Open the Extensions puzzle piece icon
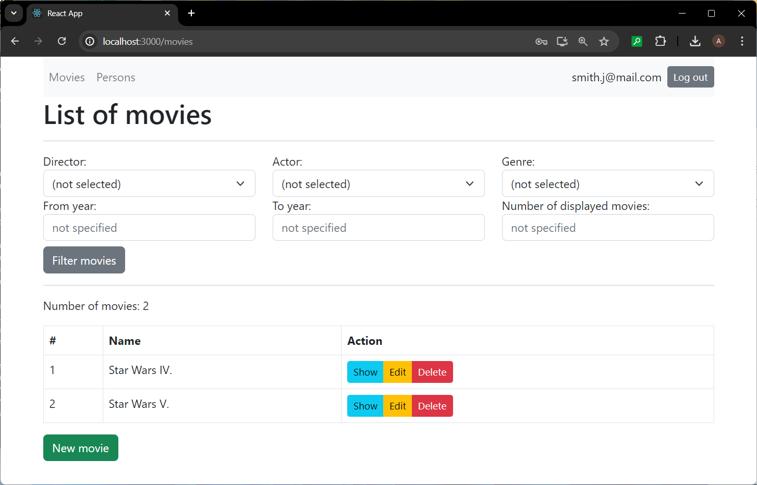Screen dimensions: 757x485 point(660,41)
